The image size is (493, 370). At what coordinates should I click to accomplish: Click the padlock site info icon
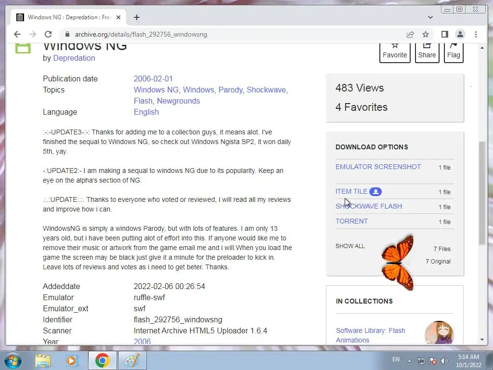point(67,34)
